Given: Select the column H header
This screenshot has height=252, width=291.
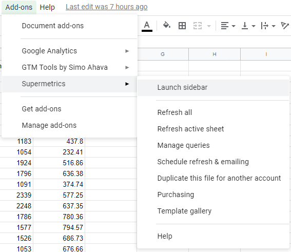Looking at the screenshot, I should (215, 54).
